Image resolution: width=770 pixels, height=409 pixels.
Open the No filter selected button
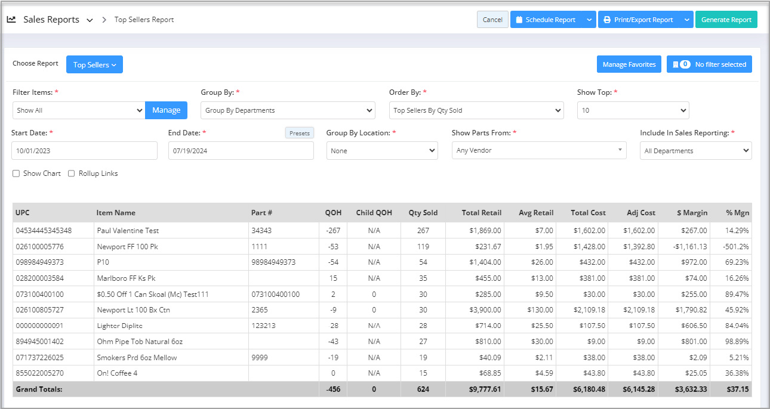709,64
